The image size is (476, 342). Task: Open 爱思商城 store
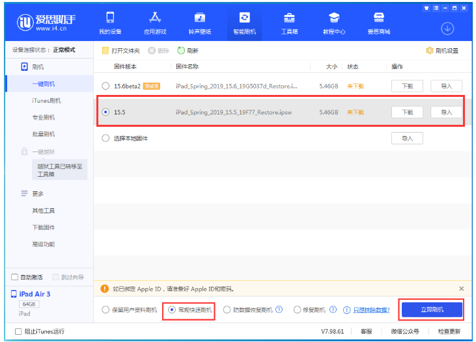tap(379, 23)
